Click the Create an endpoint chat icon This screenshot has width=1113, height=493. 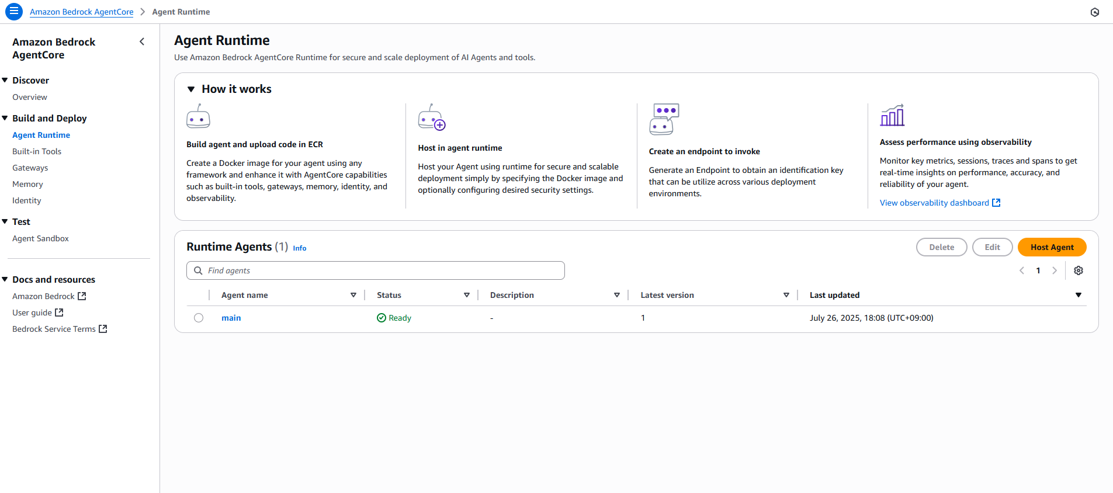(664, 119)
